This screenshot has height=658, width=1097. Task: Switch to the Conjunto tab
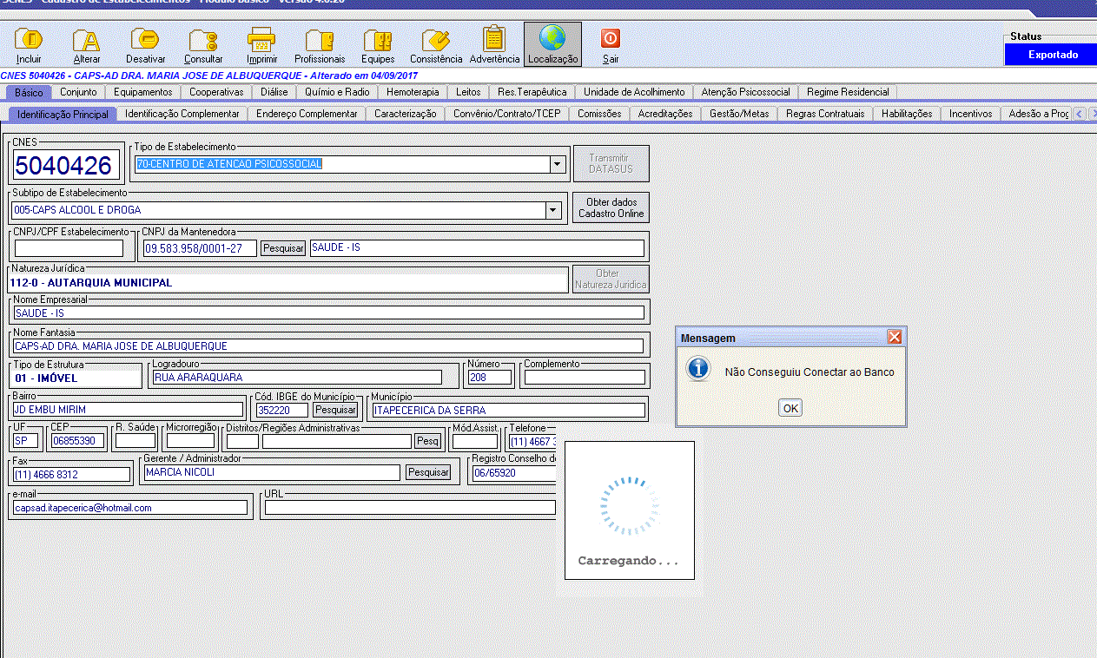(x=78, y=92)
